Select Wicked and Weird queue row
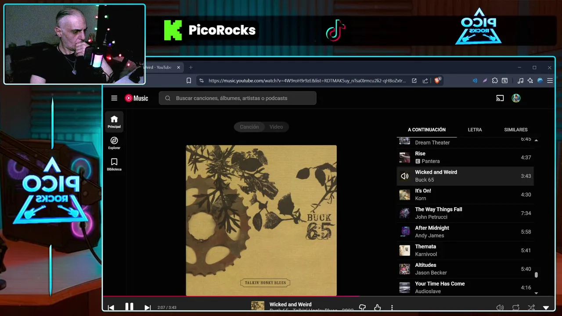 pyautogui.click(x=465, y=176)
